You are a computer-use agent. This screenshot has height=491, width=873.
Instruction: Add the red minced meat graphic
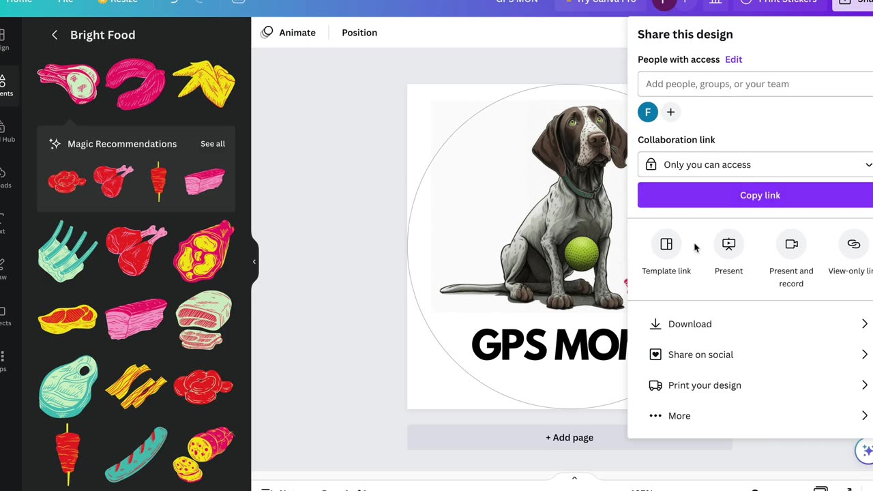click(x=203, y=386)
